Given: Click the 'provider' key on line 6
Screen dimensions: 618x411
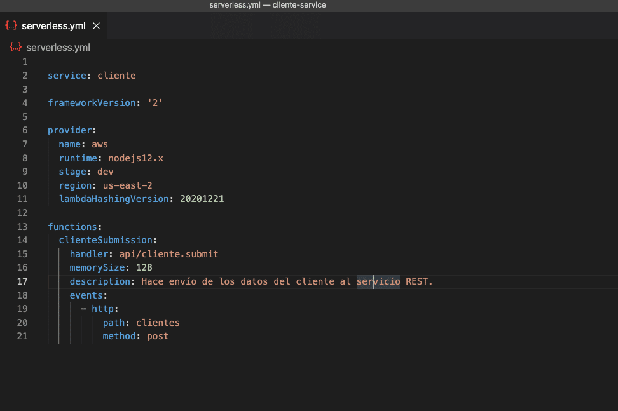Looking at the screenshot, I should [70, 130].
